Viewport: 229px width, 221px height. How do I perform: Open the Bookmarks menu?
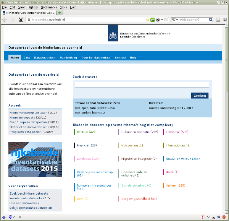(49, 7)
